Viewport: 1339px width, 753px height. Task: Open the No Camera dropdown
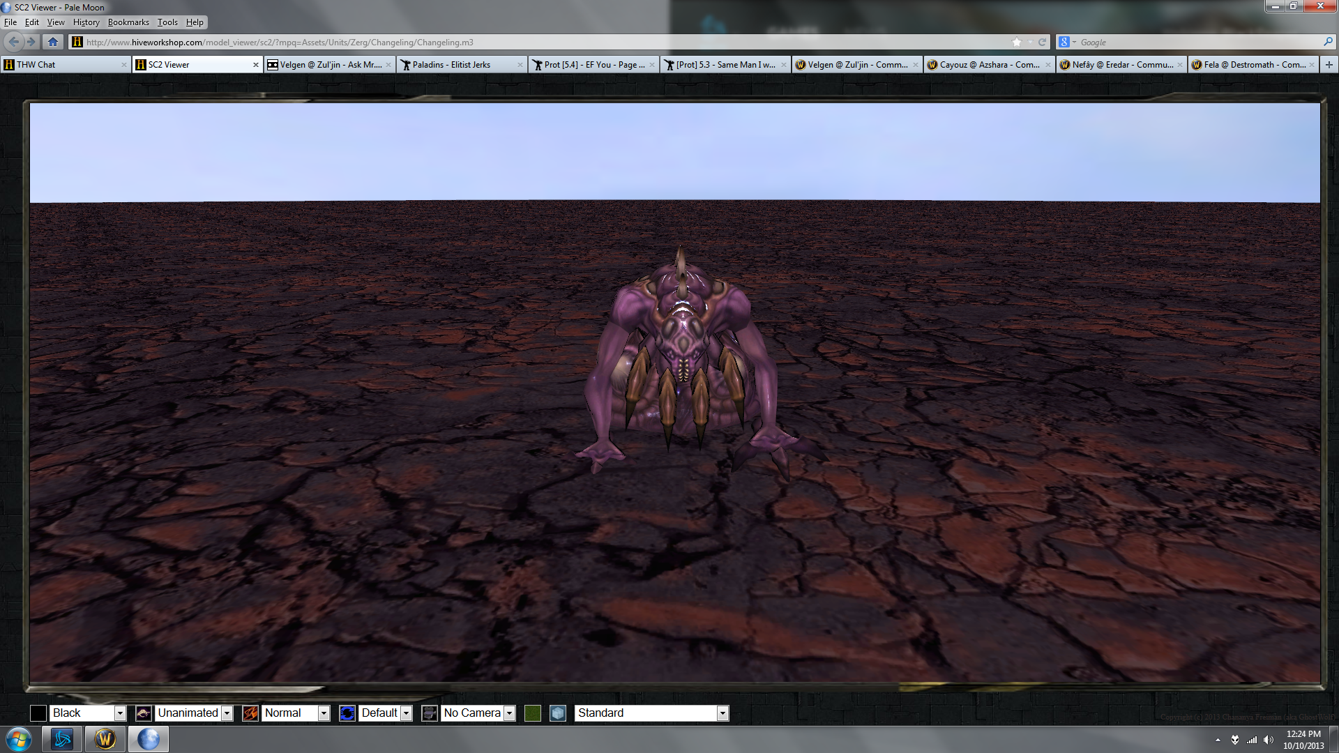coord(478,713)
